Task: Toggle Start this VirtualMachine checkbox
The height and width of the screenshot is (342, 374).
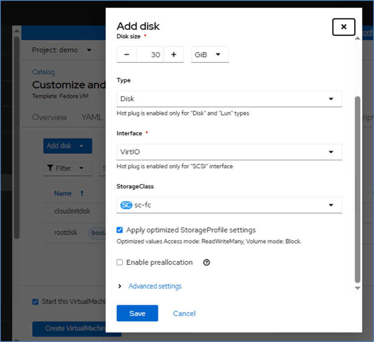Action: coord(35,301)
